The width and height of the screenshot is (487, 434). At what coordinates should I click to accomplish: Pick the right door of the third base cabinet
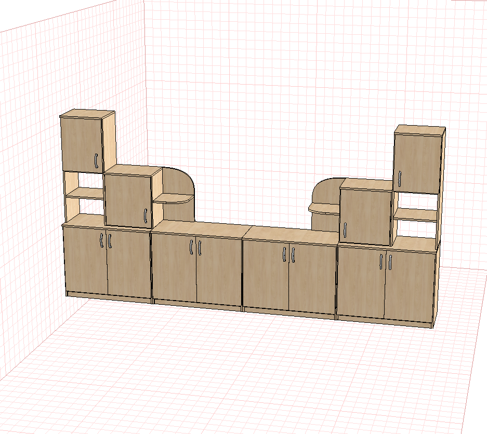(x=312, y=279)
